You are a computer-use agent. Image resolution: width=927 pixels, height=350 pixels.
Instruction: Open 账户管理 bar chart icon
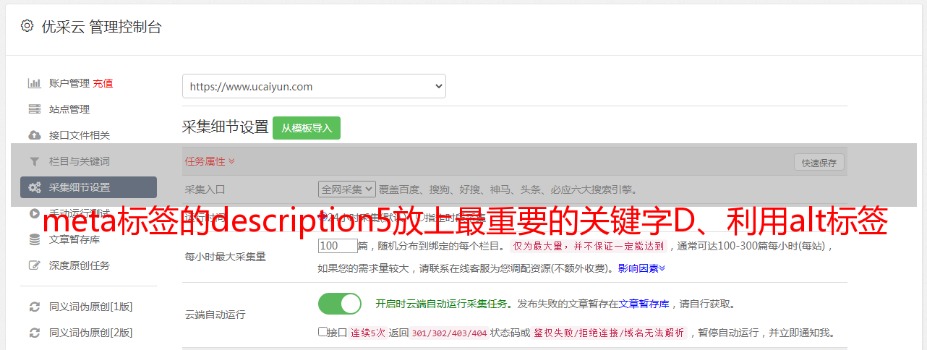coord(34,83)
